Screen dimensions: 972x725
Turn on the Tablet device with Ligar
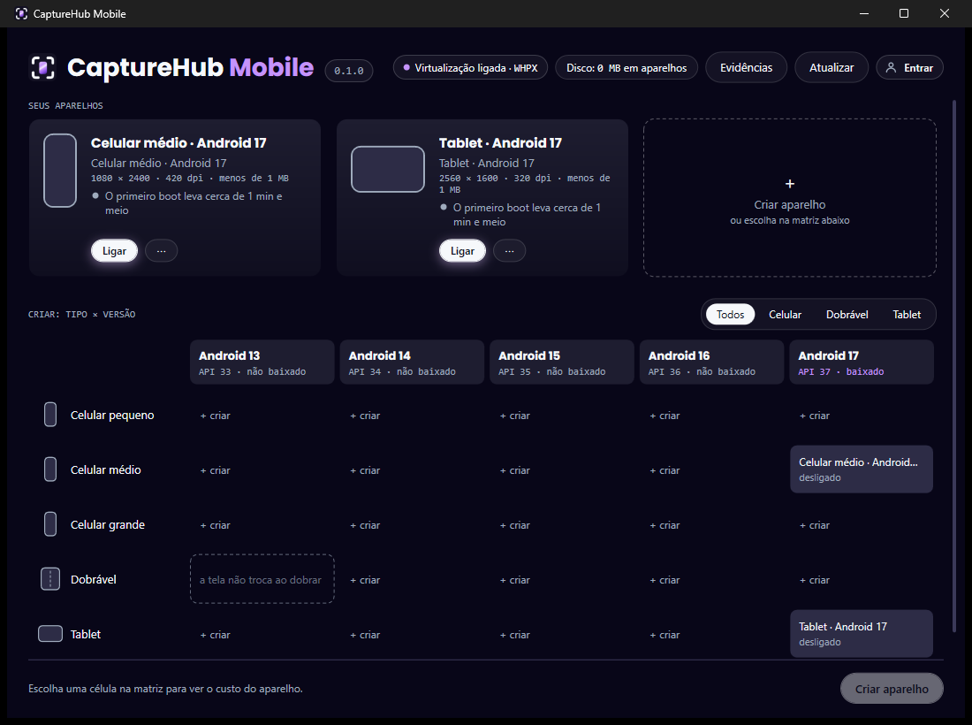tap(462, 250)
